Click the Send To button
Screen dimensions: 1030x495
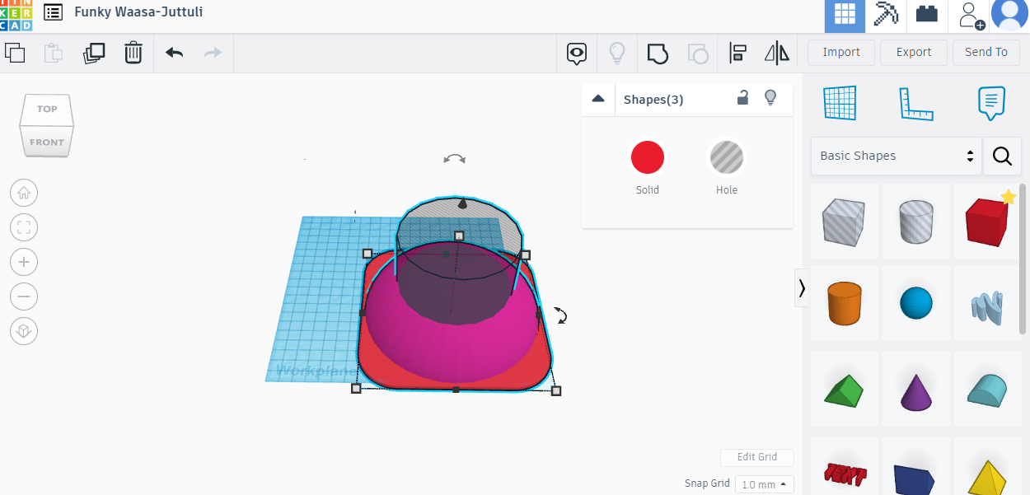click(986, 52)
